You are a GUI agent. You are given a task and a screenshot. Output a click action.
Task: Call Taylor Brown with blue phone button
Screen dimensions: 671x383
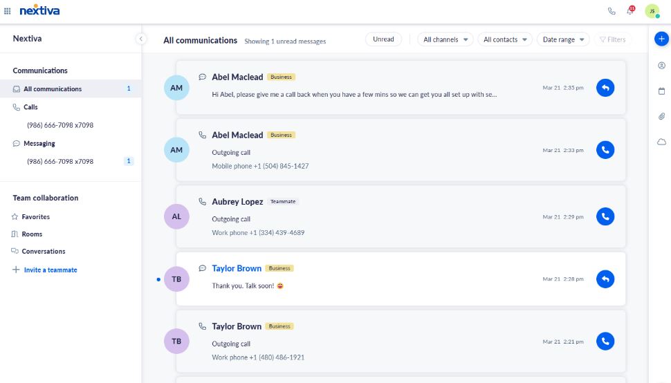point(605,341)
